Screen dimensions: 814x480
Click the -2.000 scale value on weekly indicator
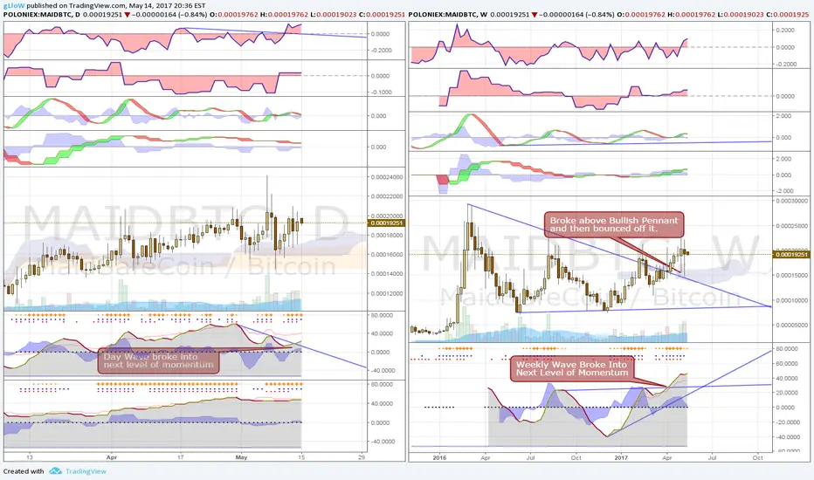tap(784, 191)
